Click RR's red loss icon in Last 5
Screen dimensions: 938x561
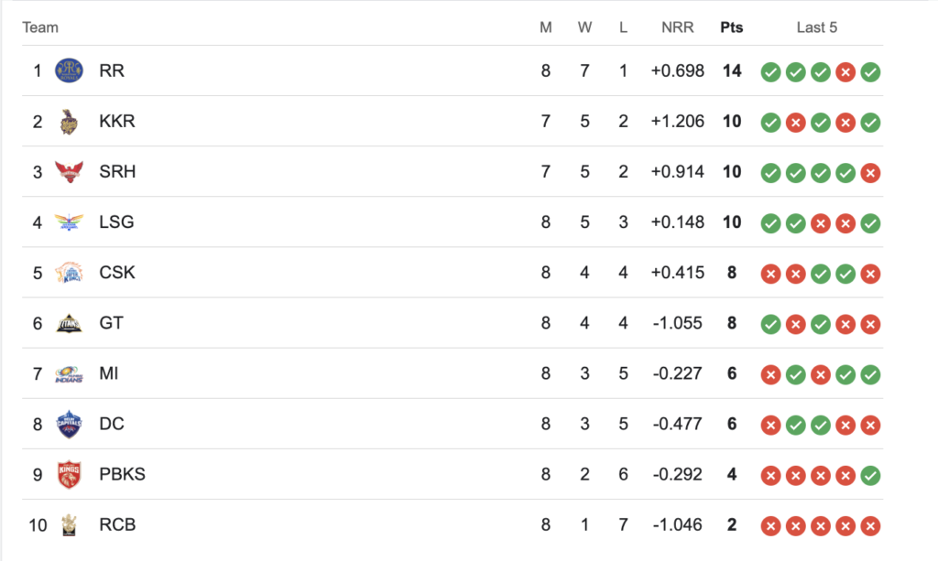(x=845, y=71)
